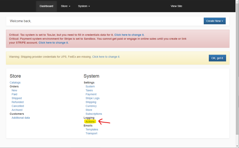Screen dimensions: 239x148
Task: Click the Orders heading text
Action: pos(14,86)
